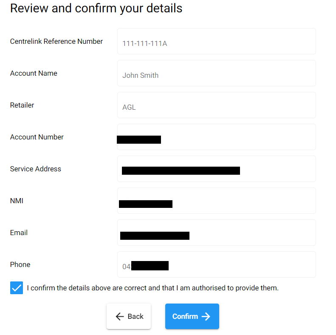Image resolution: width=336 pixels, height=335 pixels.
Task: Go back using the Back button
Action: click(x=129, y=316)
